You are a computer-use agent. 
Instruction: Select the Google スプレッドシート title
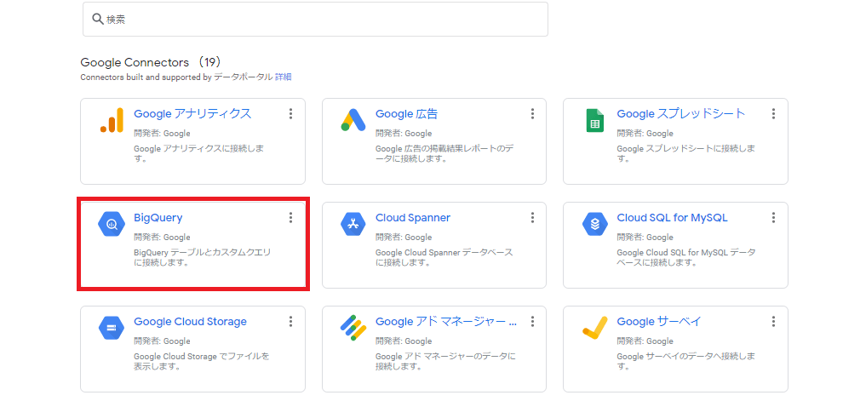click(x=681, y=113)
